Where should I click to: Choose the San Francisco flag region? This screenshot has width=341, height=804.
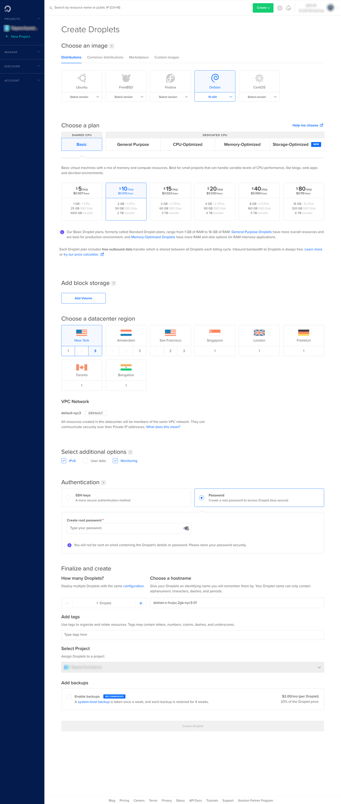pyautogui.click(x=170, y=333)
